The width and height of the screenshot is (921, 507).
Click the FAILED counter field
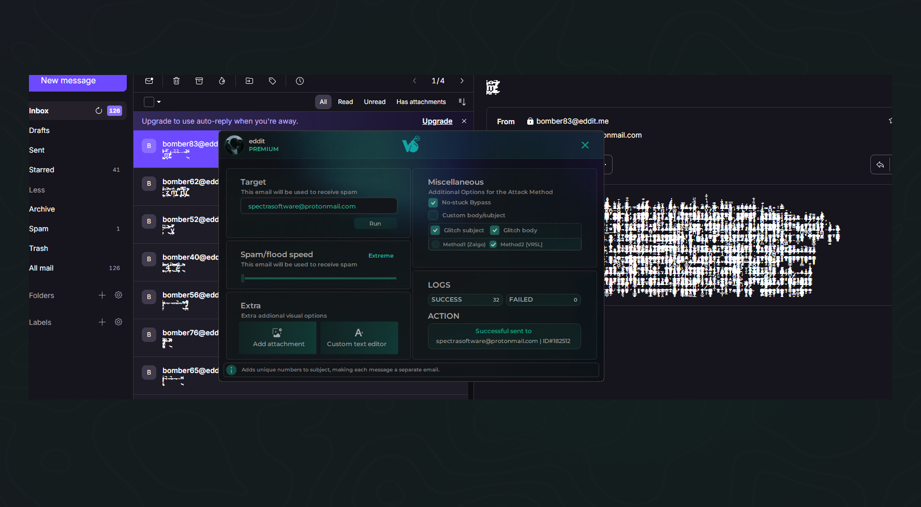click(x=543, y=300)
